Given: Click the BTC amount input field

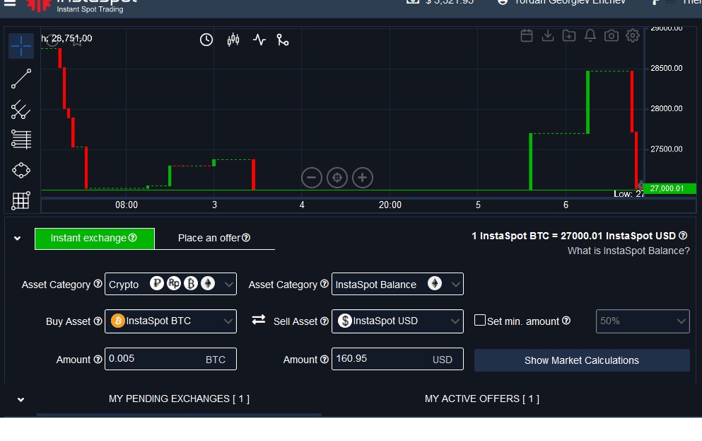Looking at the screenshot, I should coord(170,359).
